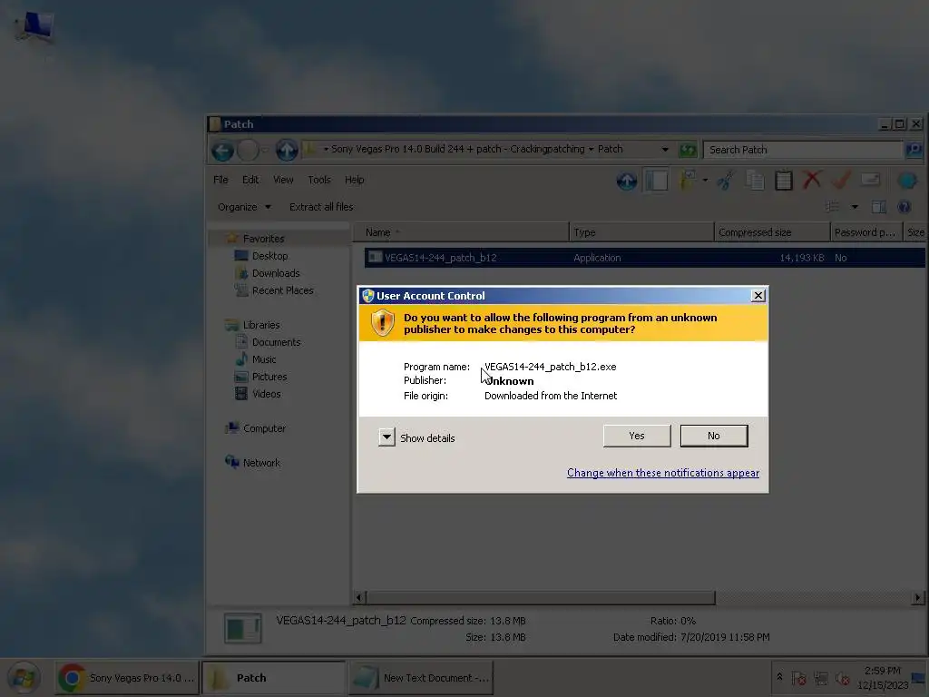The width and height of the screenshot is (929, 697).
Task: Click the search magnifier icon
Action: click(913, 150)
